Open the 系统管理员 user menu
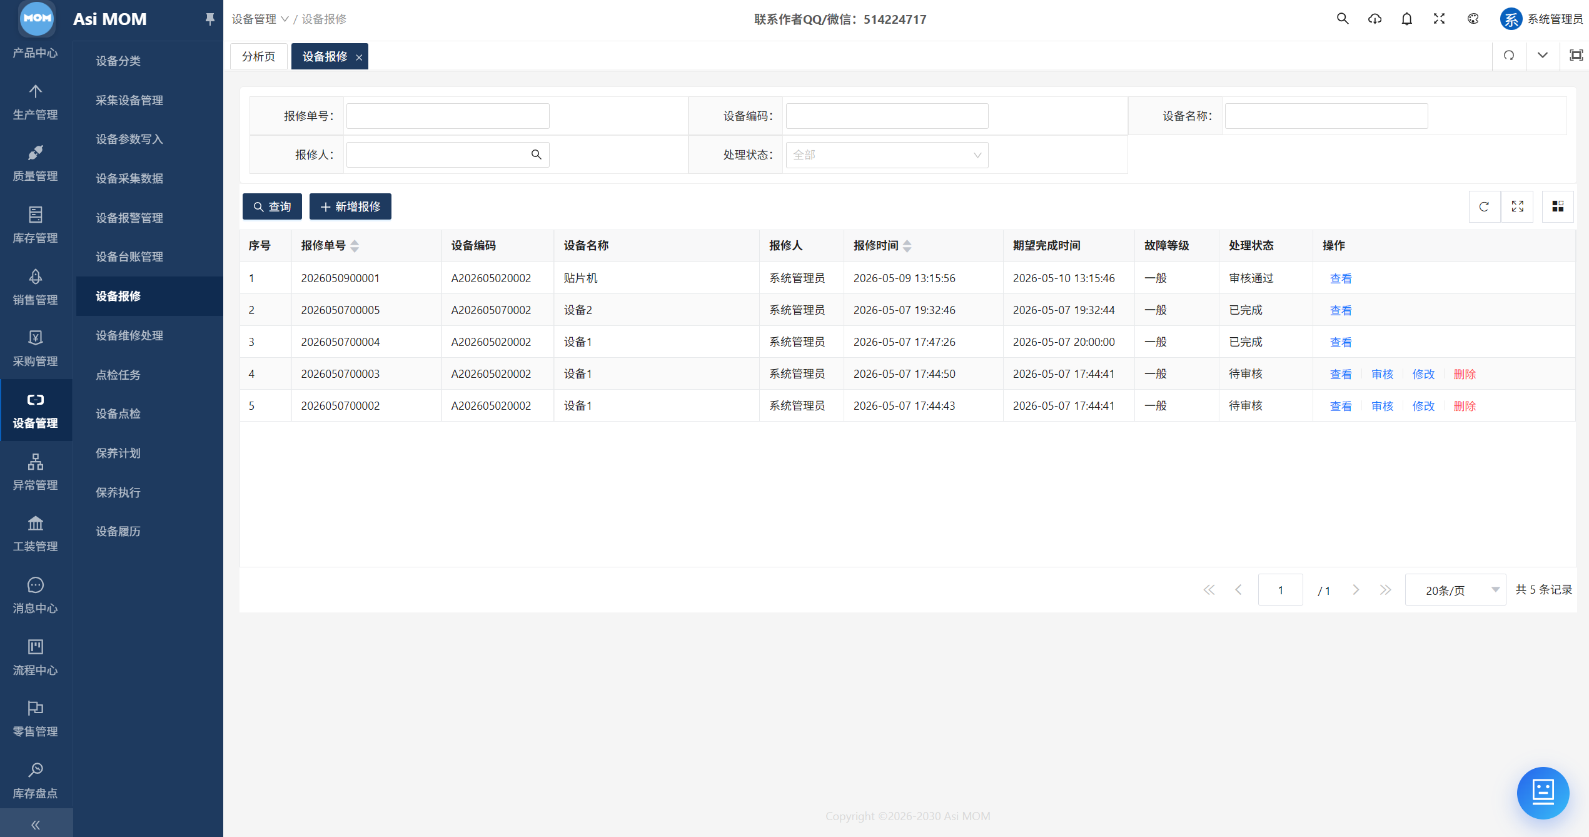1589x837 pixels. point(1541,19)
